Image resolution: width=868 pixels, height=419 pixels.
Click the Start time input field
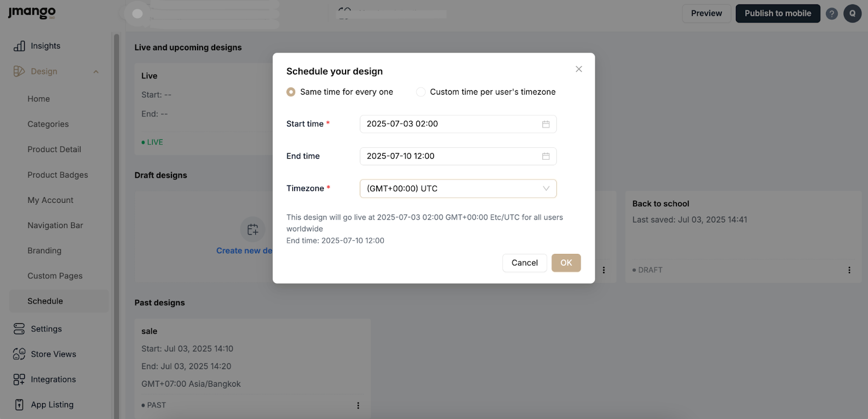449,124
